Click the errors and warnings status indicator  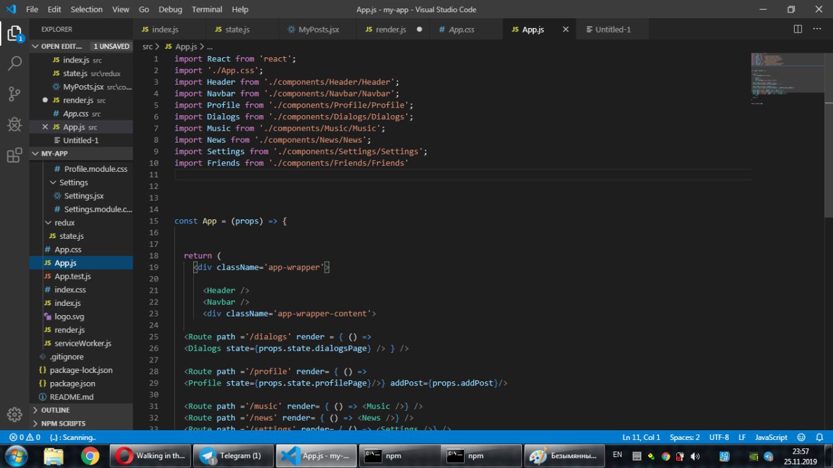pos(25,437)
